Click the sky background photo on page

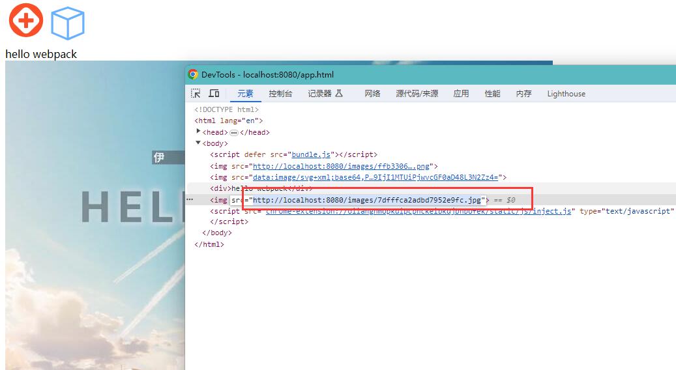95,216
